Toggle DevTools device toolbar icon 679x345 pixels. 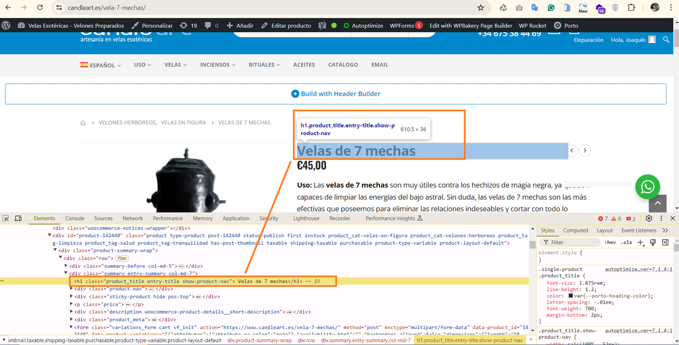pos(18,218)
